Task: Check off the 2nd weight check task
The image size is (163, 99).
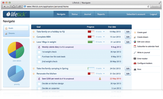Action: tap(39, 62)
